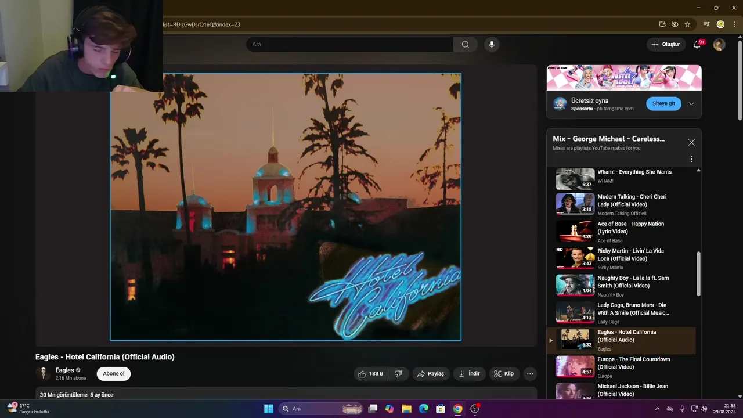743x418 pixels.
Task: Open more actions ellipsis below video
Action: (x=530, y=374)
